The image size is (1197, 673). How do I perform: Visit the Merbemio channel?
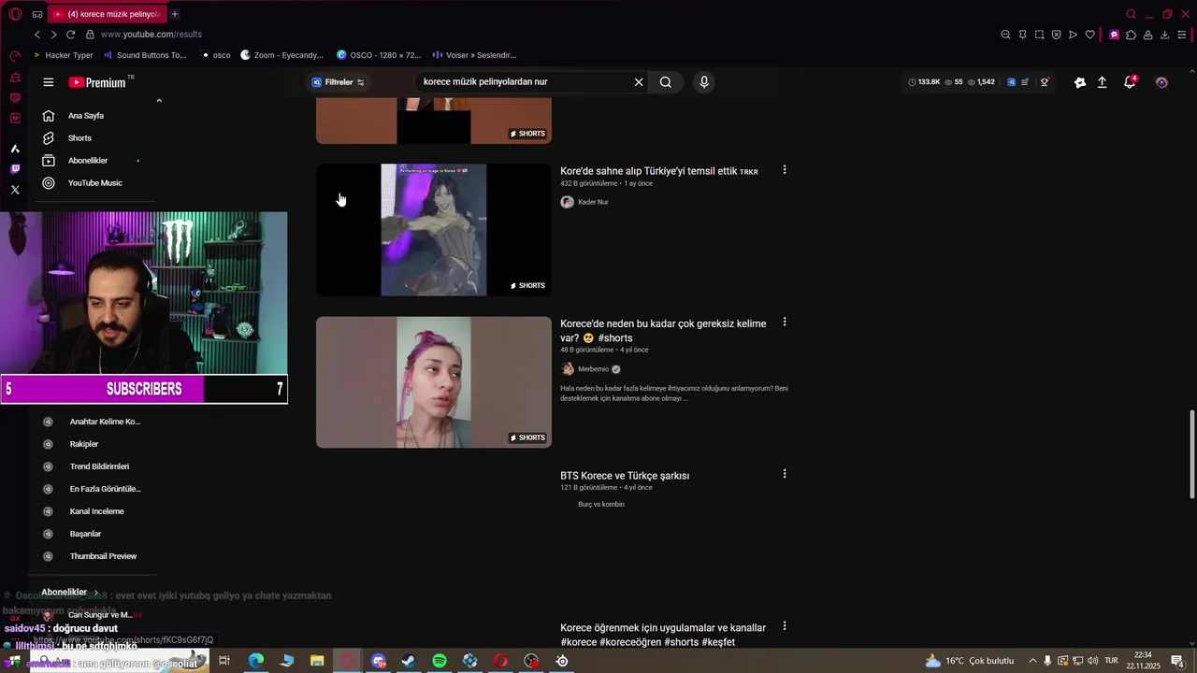click(593, 369)
